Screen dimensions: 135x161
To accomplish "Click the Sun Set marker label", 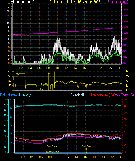I will click(x=86, y=146).
